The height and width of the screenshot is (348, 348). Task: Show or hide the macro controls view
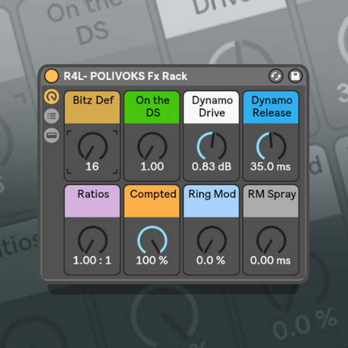[52, 97]
